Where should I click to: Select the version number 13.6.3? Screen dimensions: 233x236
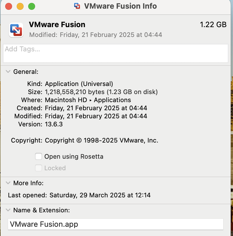54,124
